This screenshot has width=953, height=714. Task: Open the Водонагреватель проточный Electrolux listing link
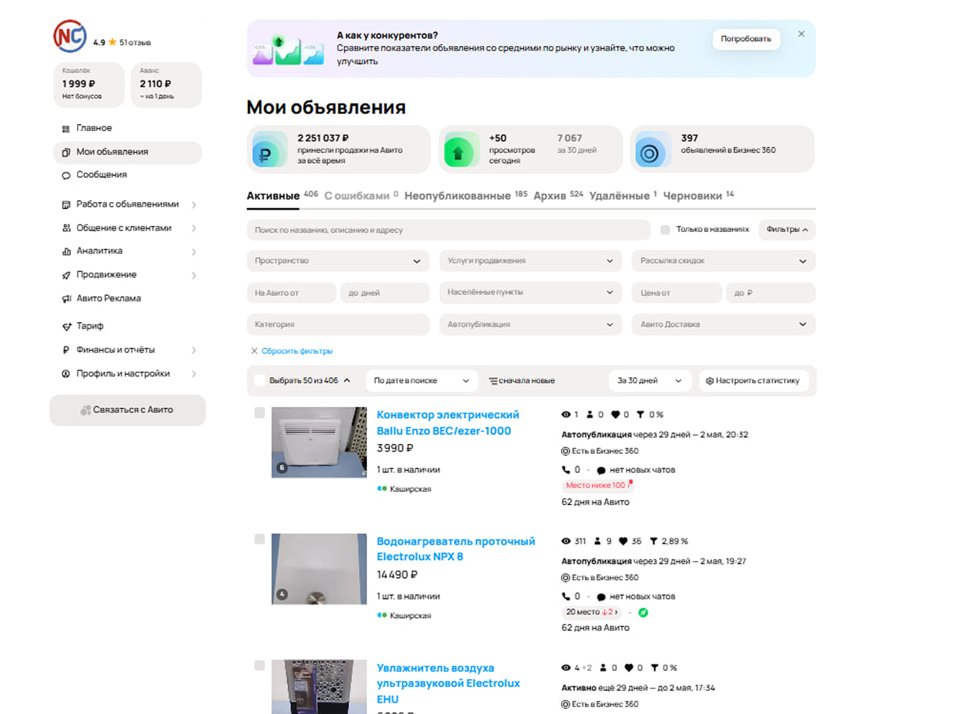(x=456, y=549)
